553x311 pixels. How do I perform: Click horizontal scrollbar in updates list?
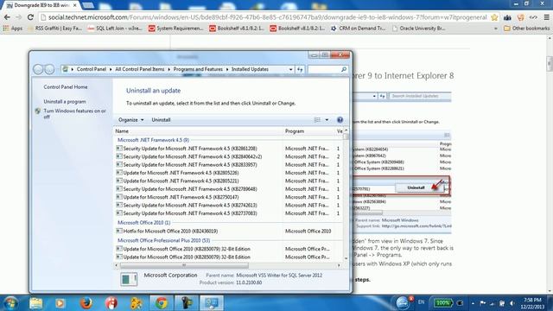point(184,265)
